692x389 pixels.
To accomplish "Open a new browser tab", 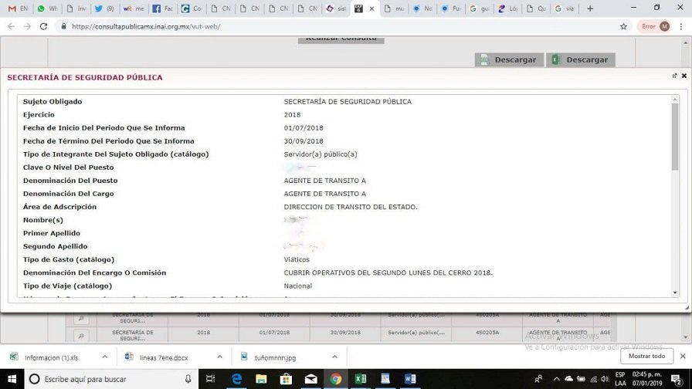I will [590, 8].
